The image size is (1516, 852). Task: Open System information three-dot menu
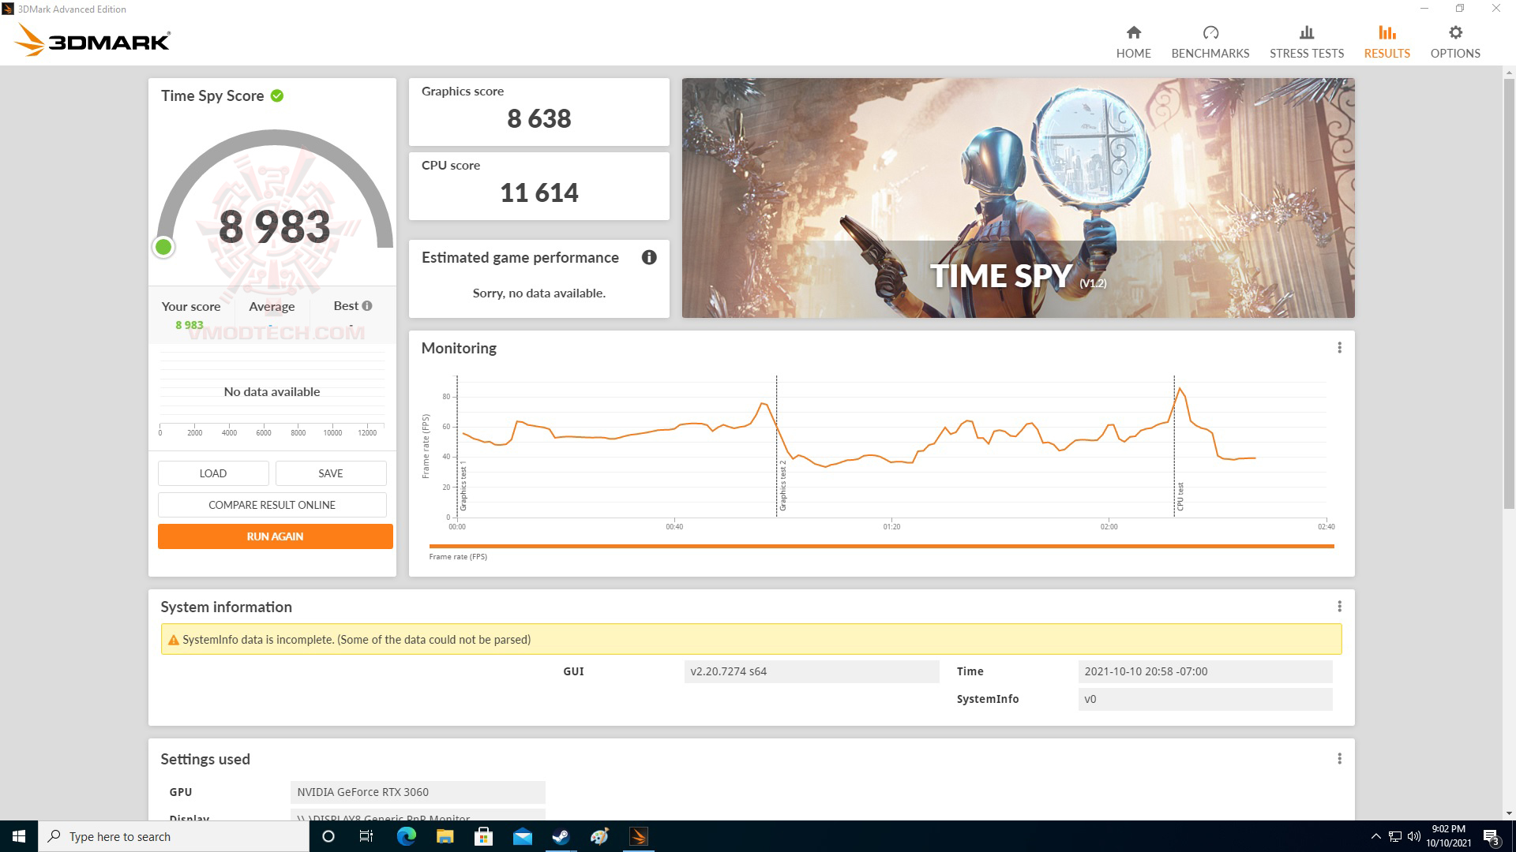click(x=1339, y=607)
